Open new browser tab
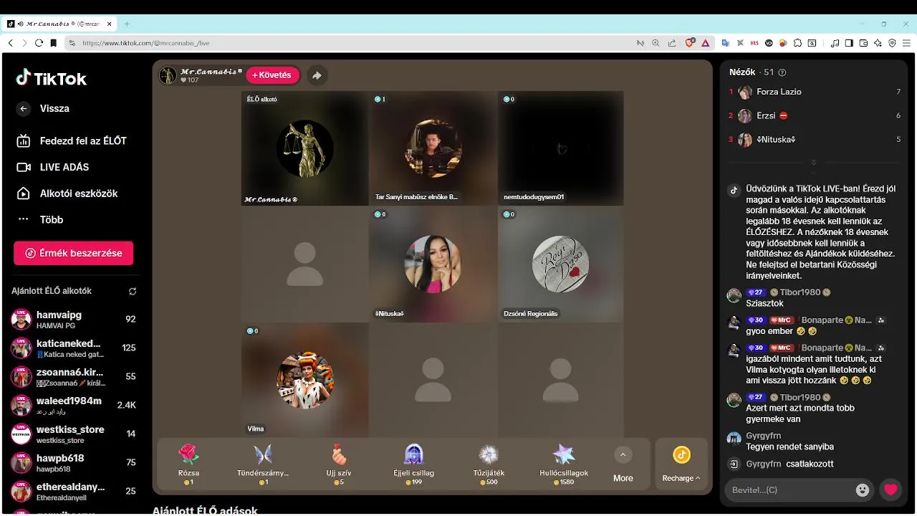917x516 pixels. point(127,24)
